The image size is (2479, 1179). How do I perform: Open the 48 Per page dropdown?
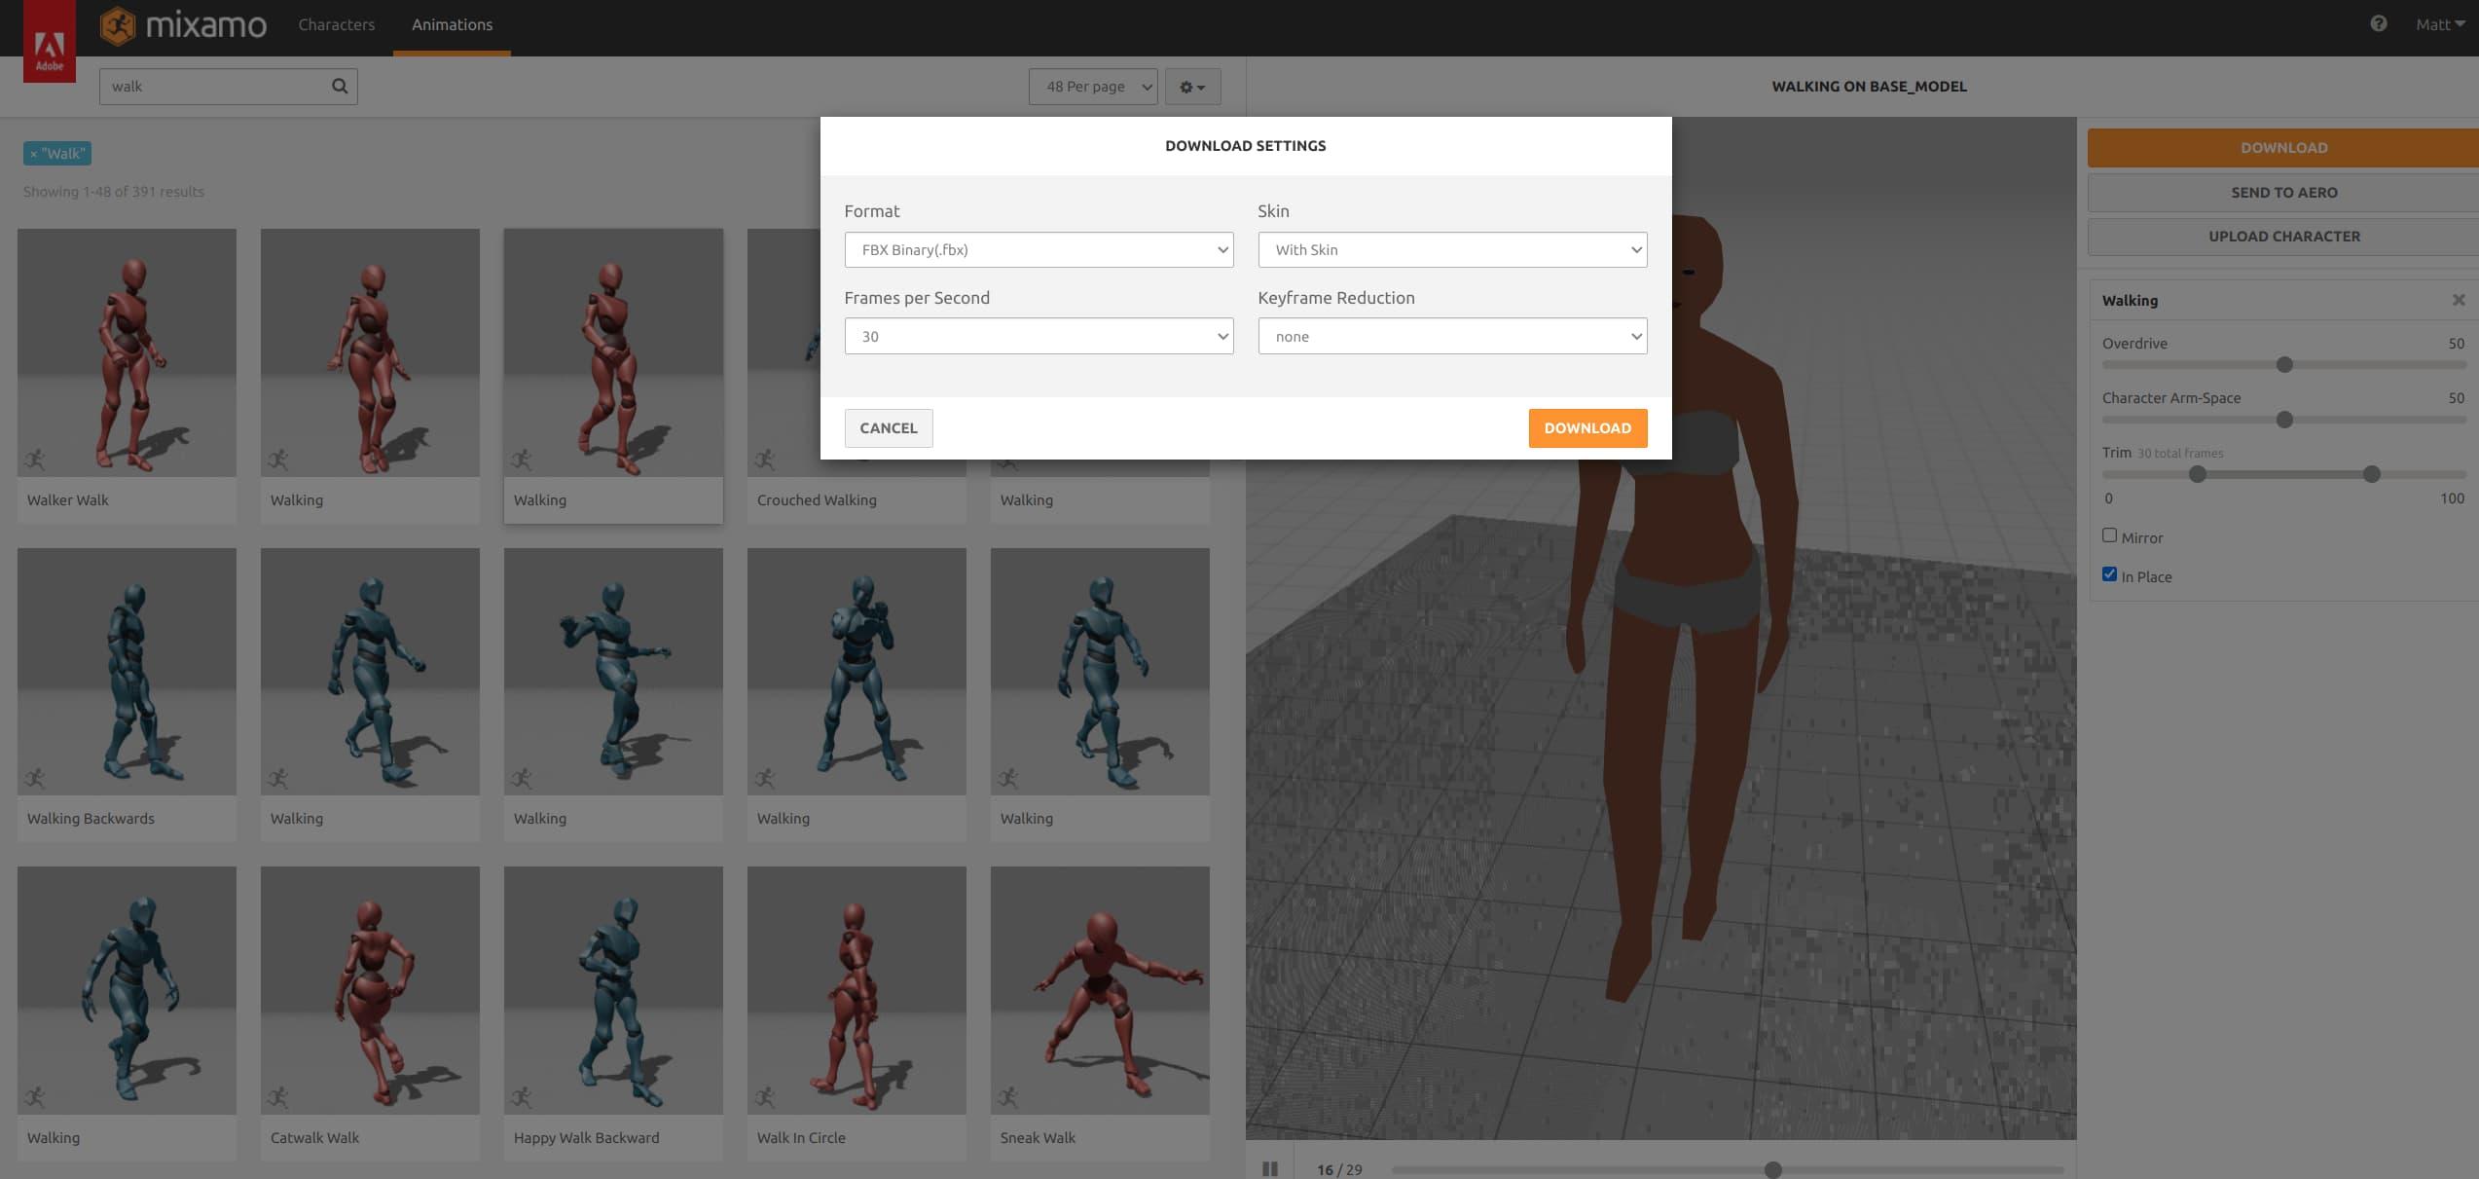tap(1093, 87)
